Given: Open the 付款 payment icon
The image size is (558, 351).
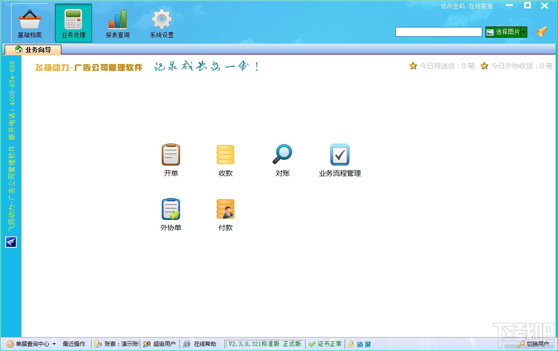Looking at the screenshot, I should pos(226,209).
